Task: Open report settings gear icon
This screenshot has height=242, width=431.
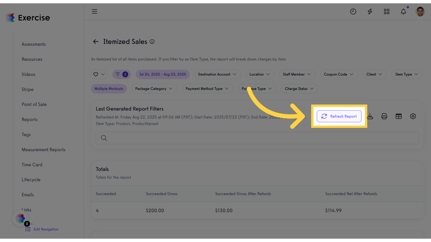Action: (x=413, y=116)
